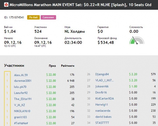Open player granit103 profile
This screenshot has width=158, height=126.
coord(20,117)
